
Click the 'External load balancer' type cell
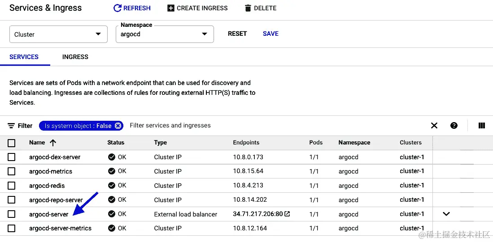[x=186, y=214]
